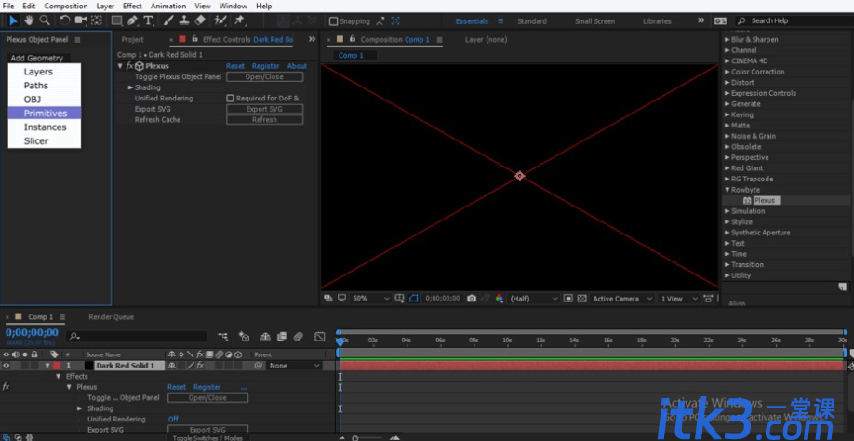
Task: Choose Instances in Add Geometry list
Action: (45, 127)
